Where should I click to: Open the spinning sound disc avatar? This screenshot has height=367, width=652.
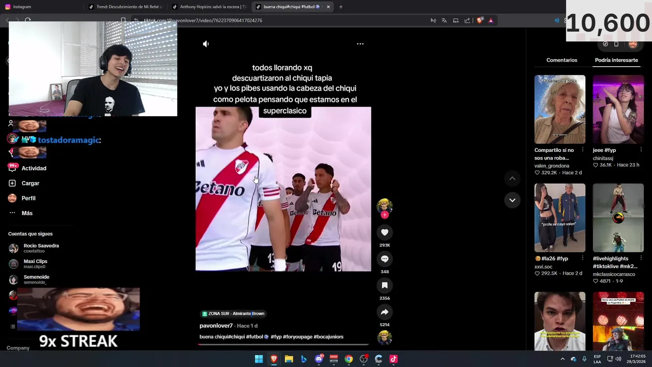click(385, 337)
